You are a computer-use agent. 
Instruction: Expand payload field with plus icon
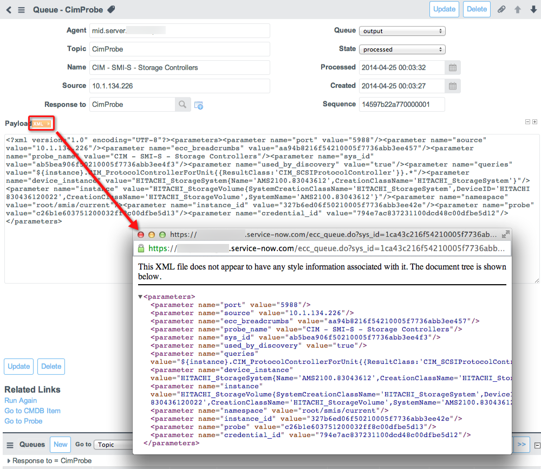[x=535, y=121]
